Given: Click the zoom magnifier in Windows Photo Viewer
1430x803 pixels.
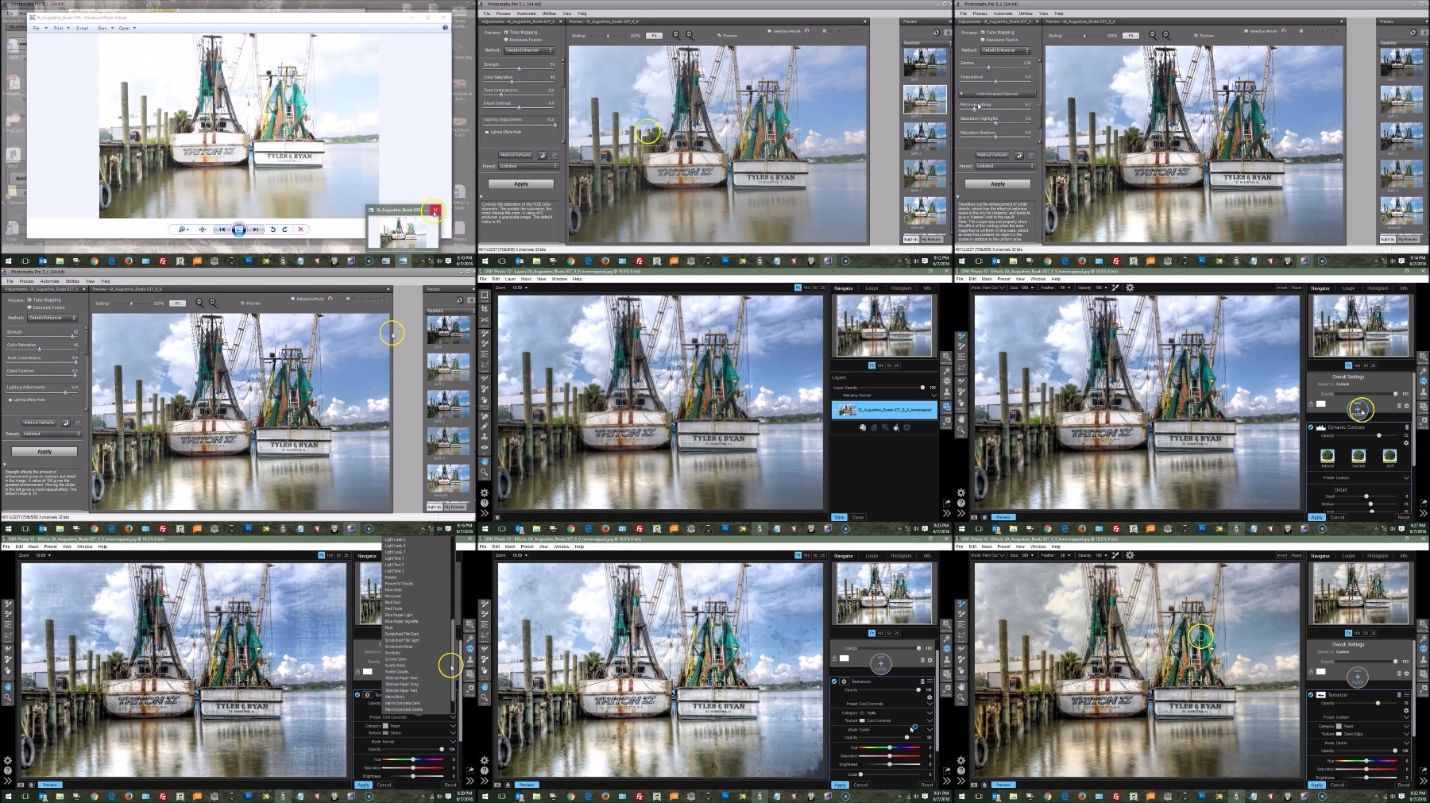Looking at the screenshot, I should (x=183, y=230).
